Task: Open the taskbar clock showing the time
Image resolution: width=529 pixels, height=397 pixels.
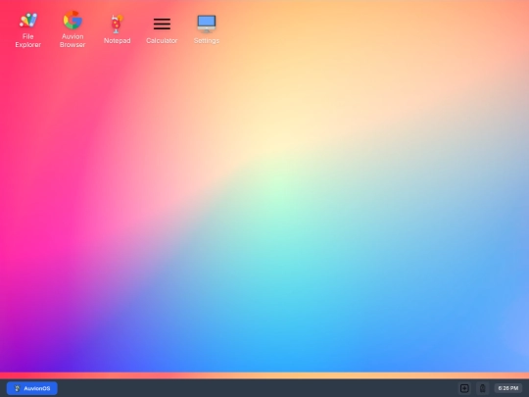Action: [x=508, y=388]
